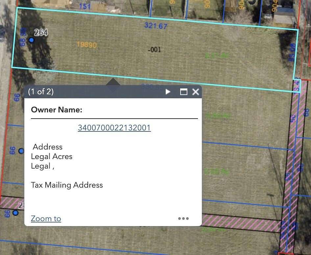Click Zoom to for this parcel
The image size is (311, 255).
point(46,218)
